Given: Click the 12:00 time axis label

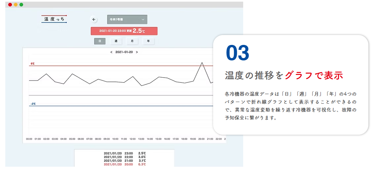Looking at the screenshot, I should [x=132, y=139].
